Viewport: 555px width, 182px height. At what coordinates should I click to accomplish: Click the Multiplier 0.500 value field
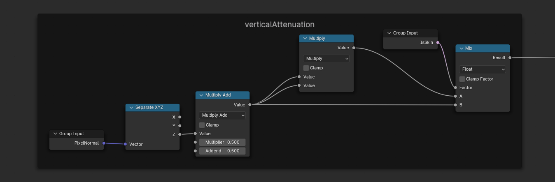[x=222, y=142]
